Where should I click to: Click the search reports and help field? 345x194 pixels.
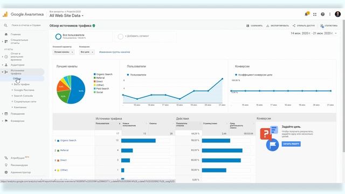[x=26, y=25]
